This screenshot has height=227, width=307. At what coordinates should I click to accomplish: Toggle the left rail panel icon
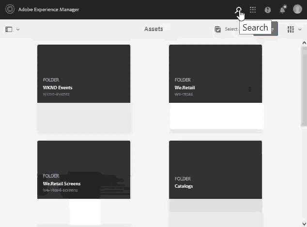pyautogui.click(x=9, y=30)
